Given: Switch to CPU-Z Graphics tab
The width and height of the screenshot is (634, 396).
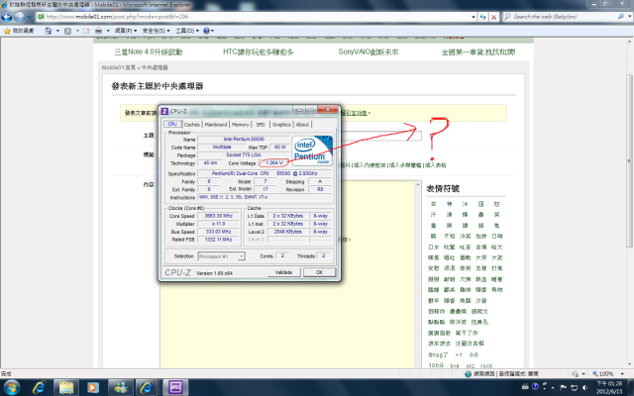Looking at the screenshot, I should pos(281,125).
